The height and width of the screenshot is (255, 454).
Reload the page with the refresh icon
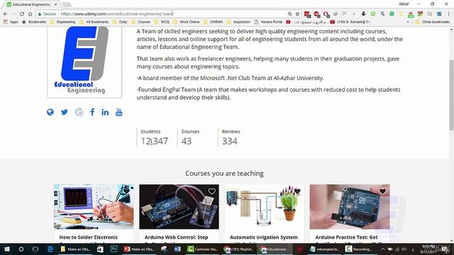click(22, 14)
